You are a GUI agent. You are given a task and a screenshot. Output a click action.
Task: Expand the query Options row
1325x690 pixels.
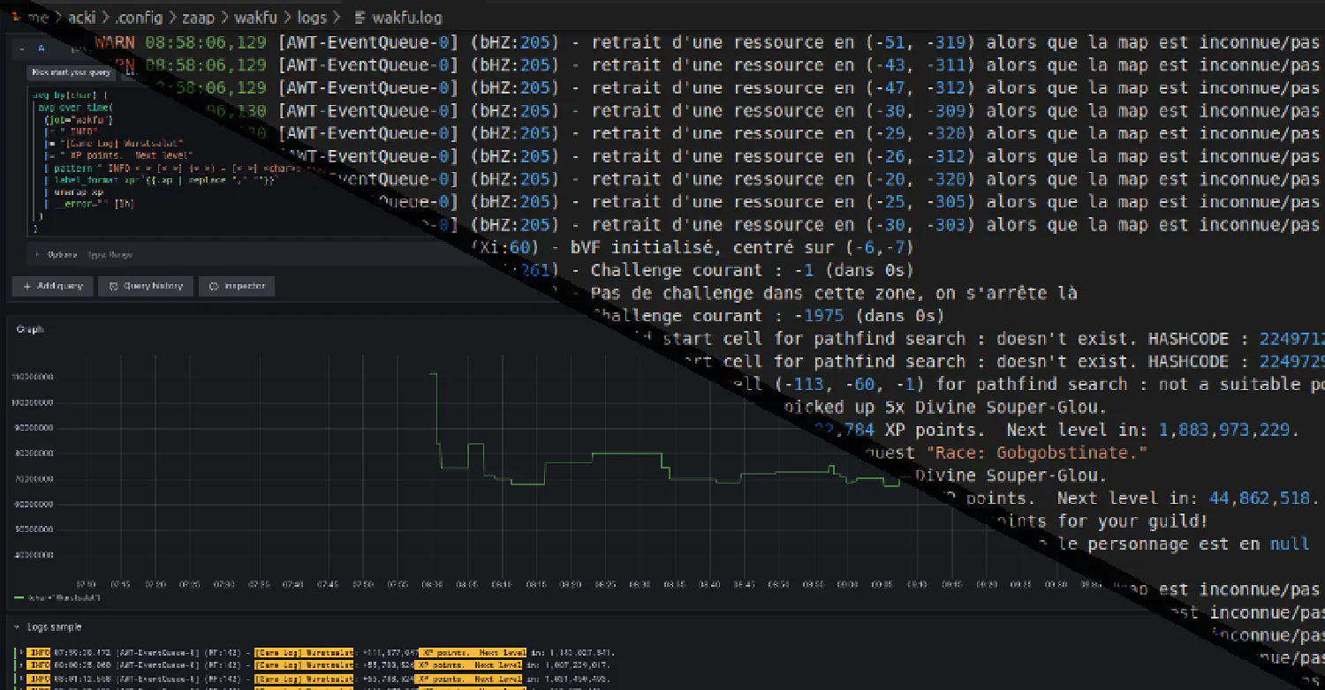62,255
